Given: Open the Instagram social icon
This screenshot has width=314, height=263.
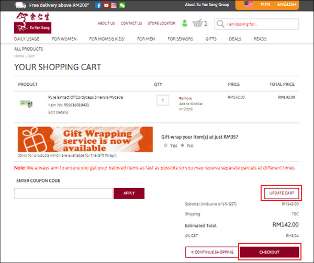Looking at the screenshot, I should click(114, 5).
